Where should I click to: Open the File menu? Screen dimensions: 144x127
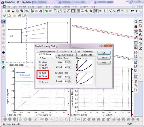click(x=8, y=7)
